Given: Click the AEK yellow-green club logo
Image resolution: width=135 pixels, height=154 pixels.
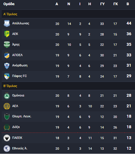Looking at the screenshot, I should (7, 34).
